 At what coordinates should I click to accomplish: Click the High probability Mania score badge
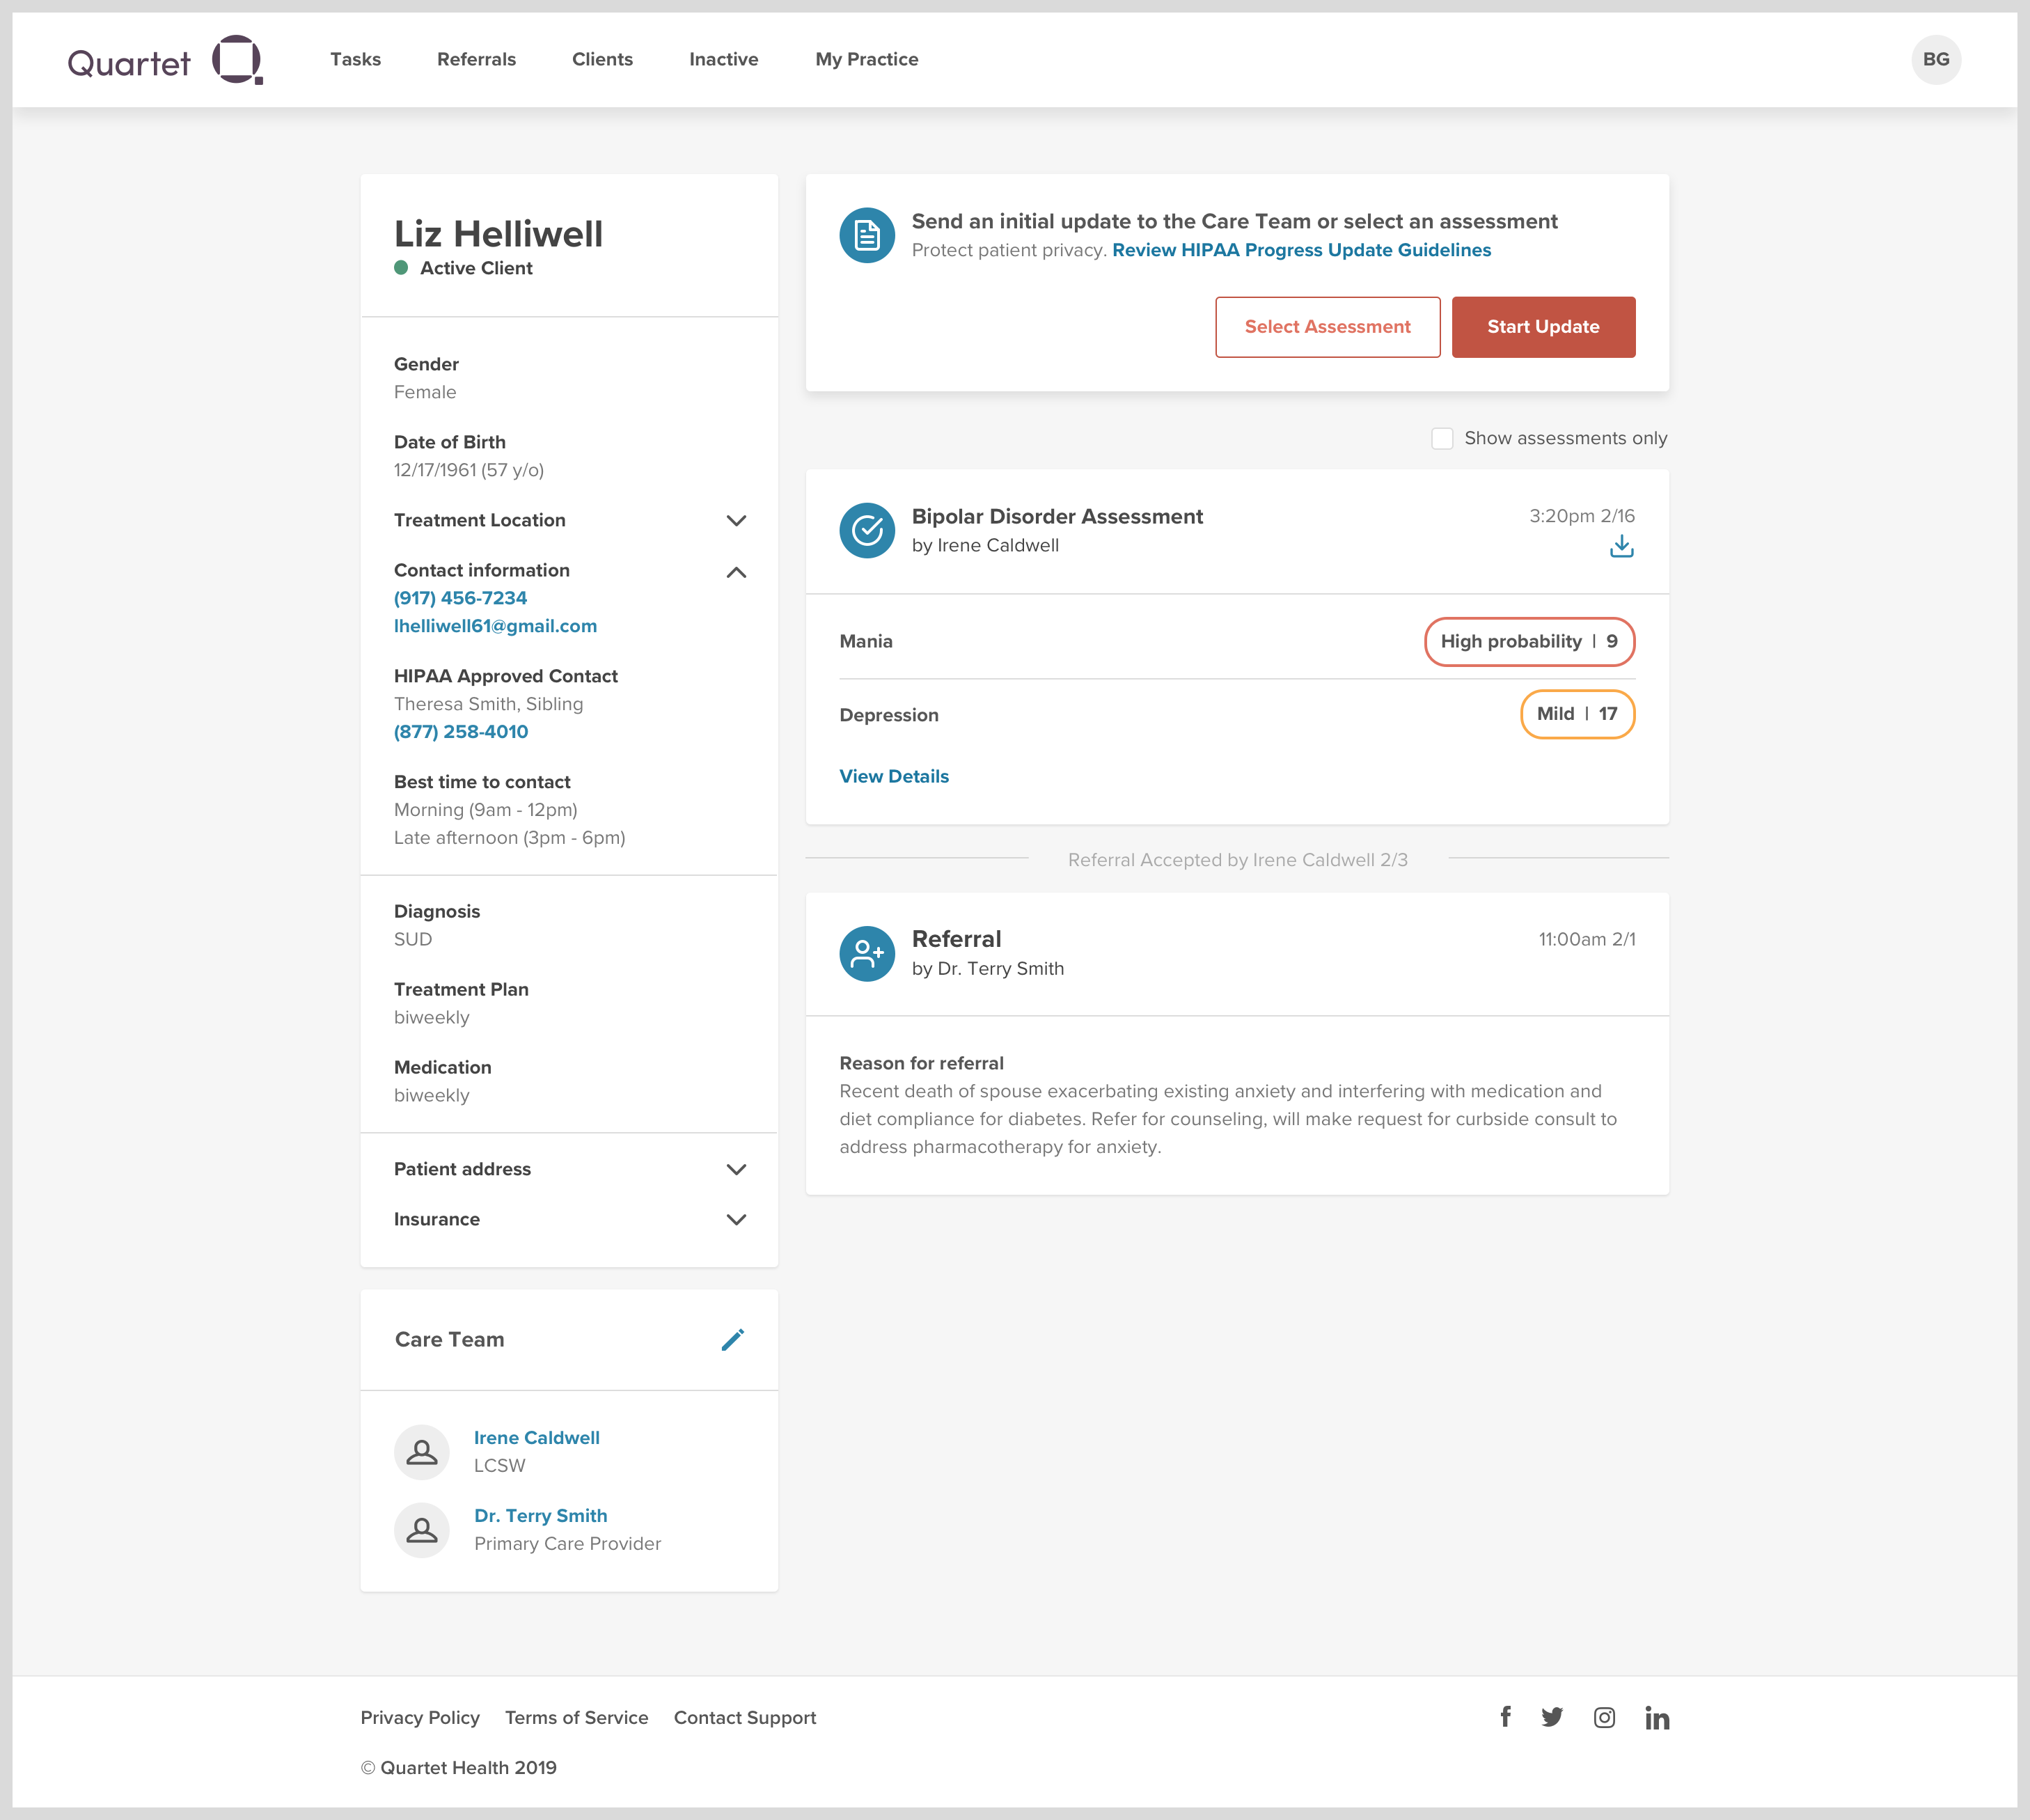click(1529, 641)
